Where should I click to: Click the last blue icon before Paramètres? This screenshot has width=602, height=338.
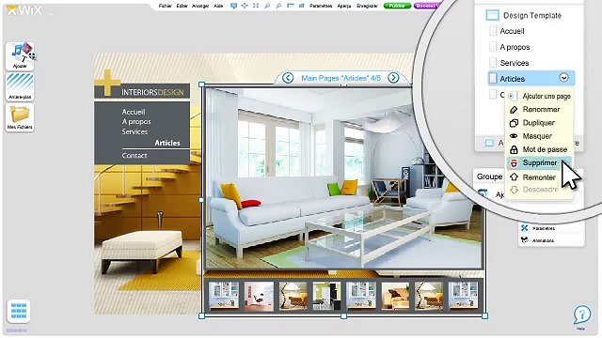point(301,6)
